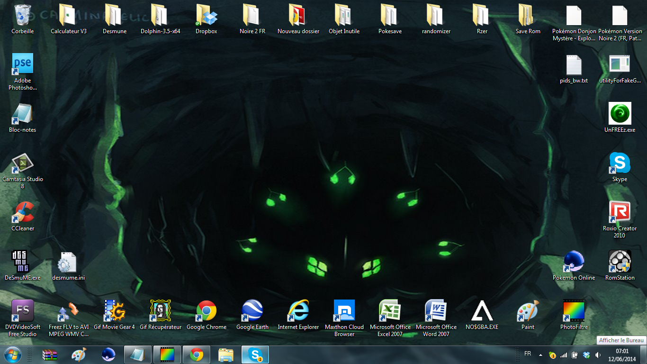This screenshot has width=647, height=364.
Task: Select the Google Earth shortcut
Action: coord(252,315)
